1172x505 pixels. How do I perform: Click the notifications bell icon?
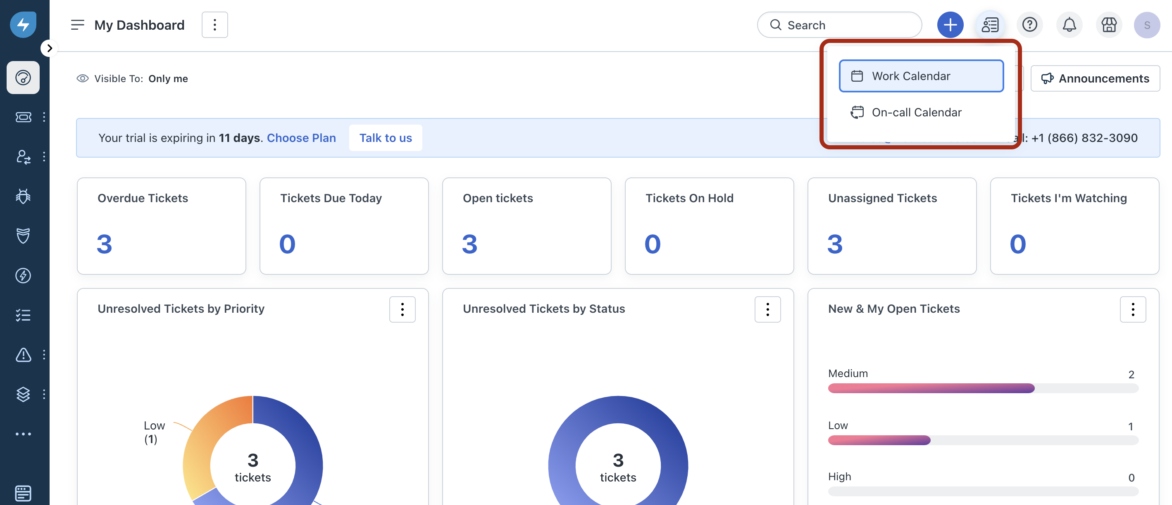1069,25
